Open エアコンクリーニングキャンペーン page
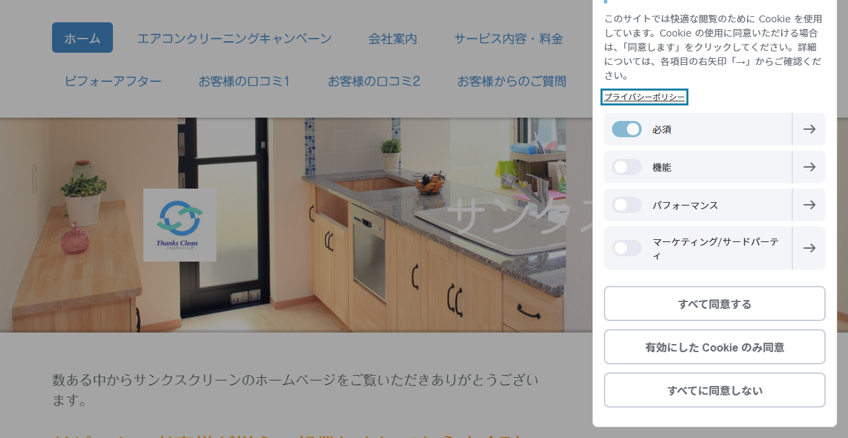Screen dimensions: 848x438 [x=233, y=39]
